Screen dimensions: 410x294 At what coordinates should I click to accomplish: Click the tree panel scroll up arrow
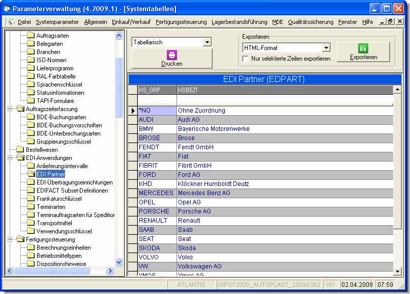119,35
